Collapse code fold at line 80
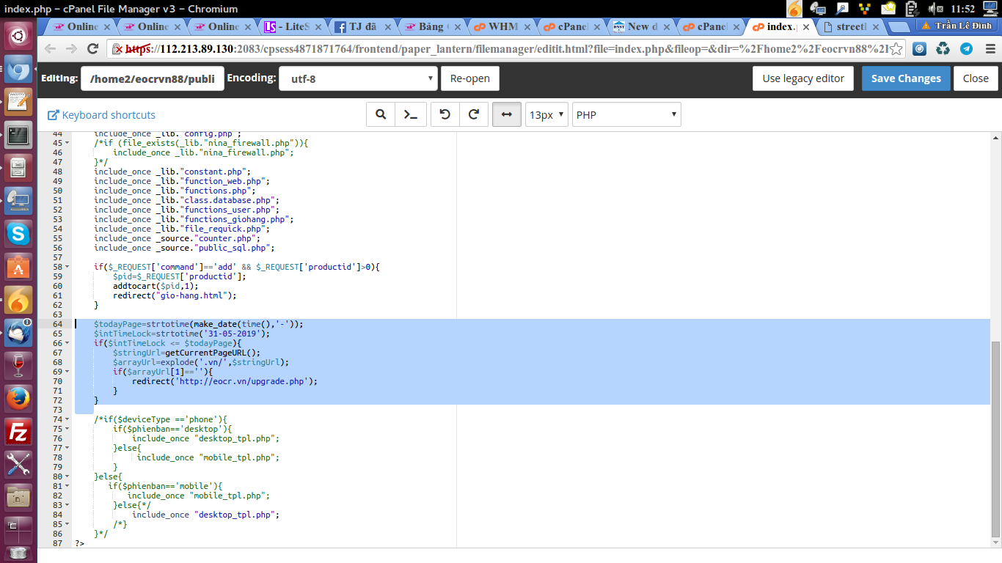Image resolution: width=1002 pixels, height=563 pixels. [67, 476]
